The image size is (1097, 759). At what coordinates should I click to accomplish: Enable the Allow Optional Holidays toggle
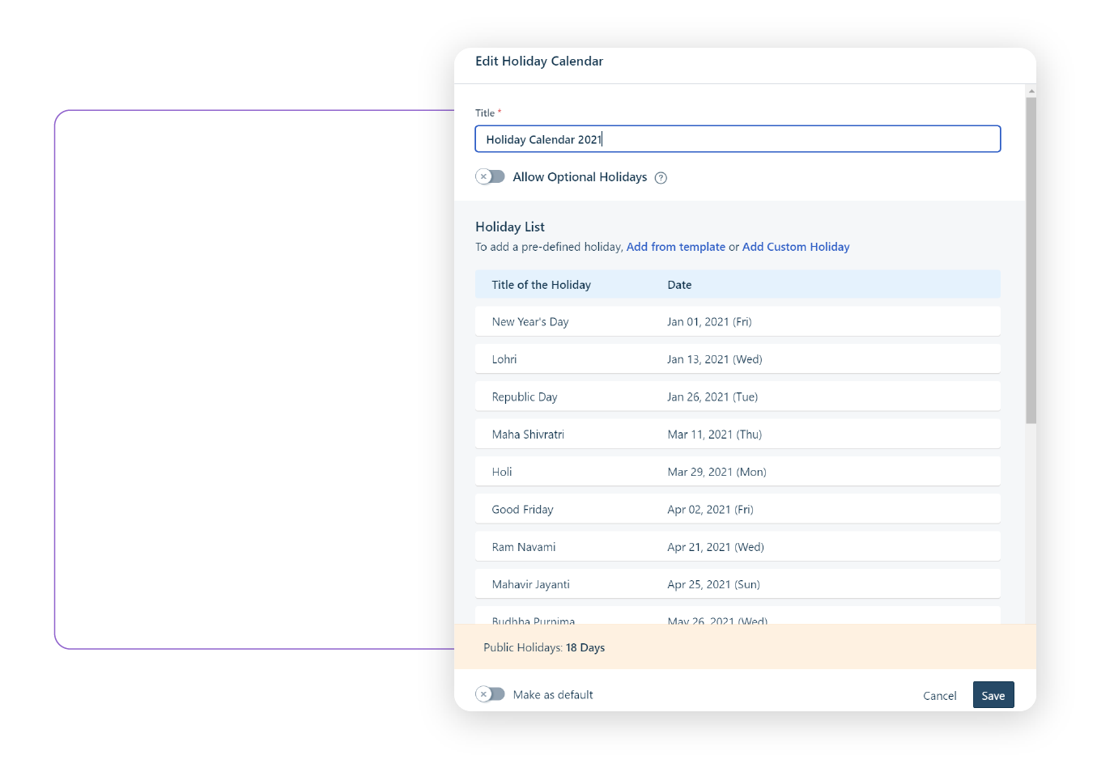click(491, 176)
